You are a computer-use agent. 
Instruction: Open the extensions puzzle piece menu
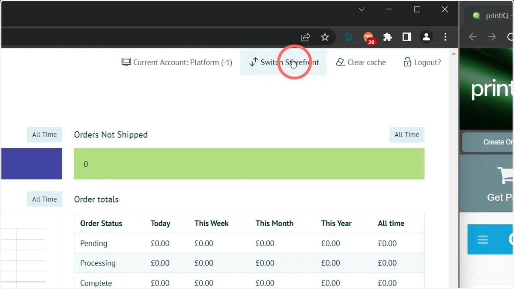[388, 37]
